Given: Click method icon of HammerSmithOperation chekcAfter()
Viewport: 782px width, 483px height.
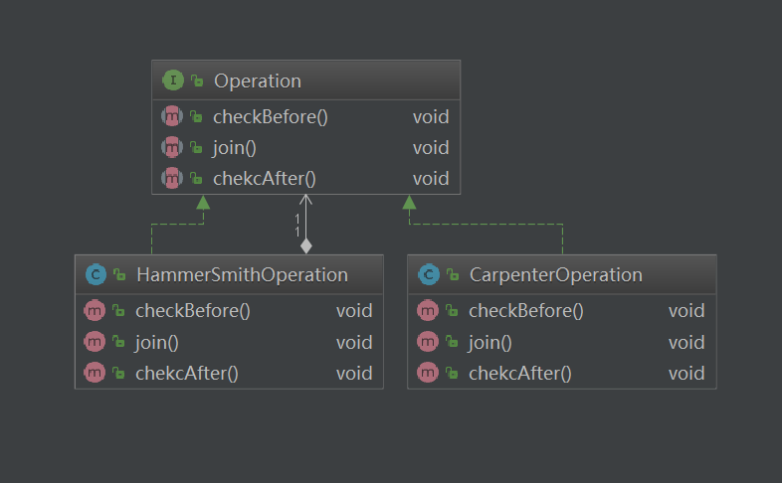Looking at the screenshot, I should (96, 374).
